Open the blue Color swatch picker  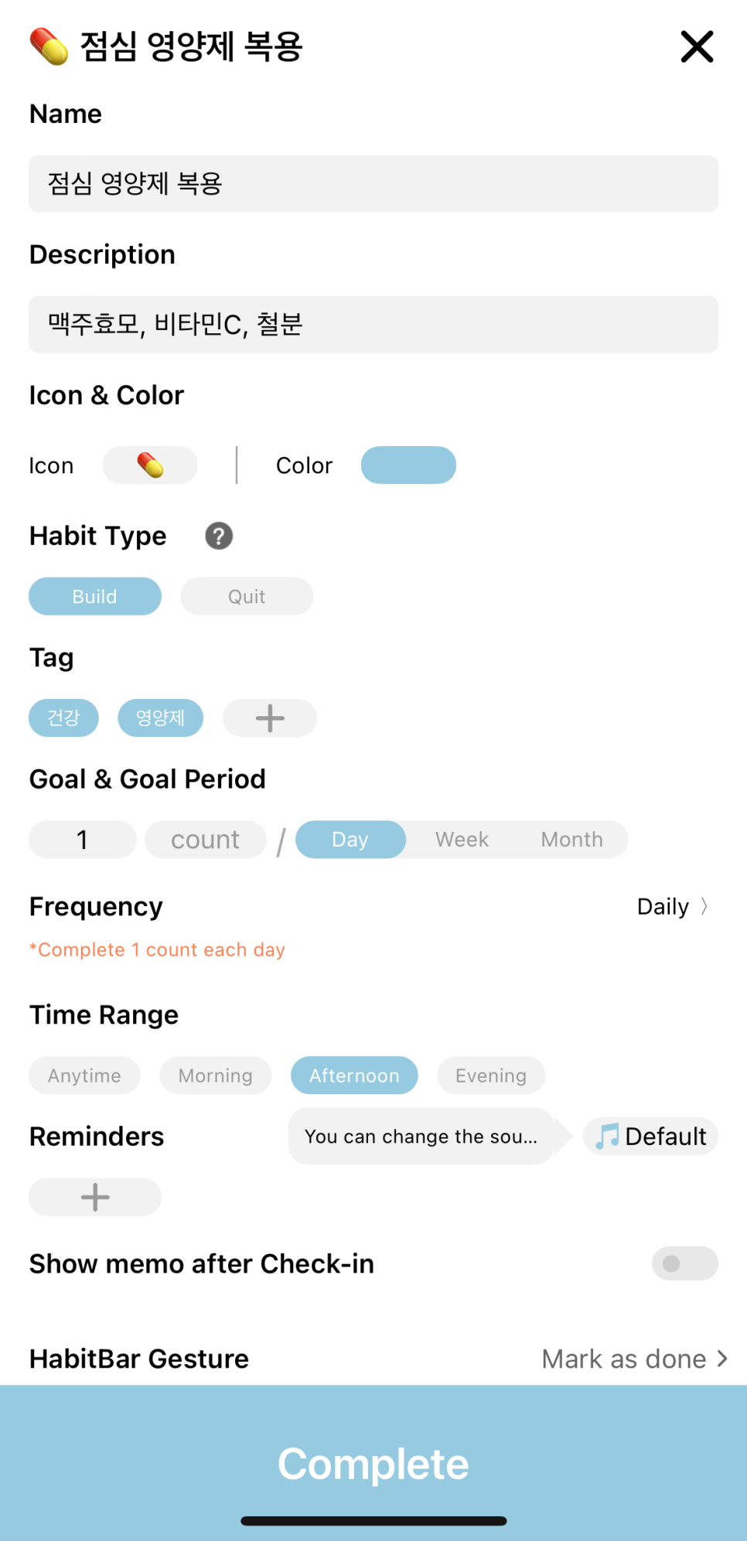click(408, 465)
